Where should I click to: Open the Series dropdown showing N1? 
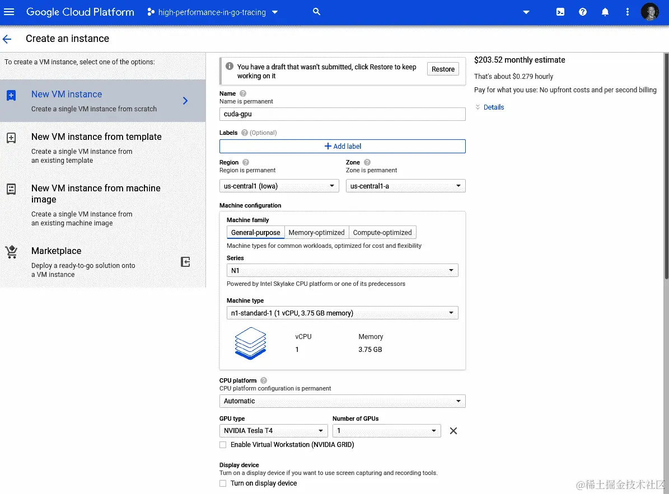coord(342,270)
